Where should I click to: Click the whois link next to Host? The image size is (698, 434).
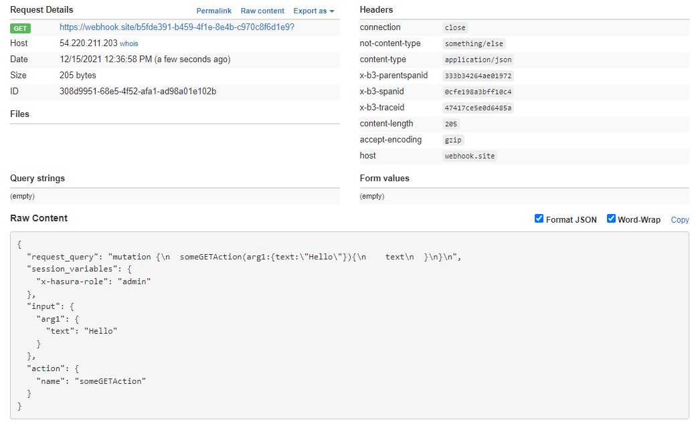tap(128, 43)
